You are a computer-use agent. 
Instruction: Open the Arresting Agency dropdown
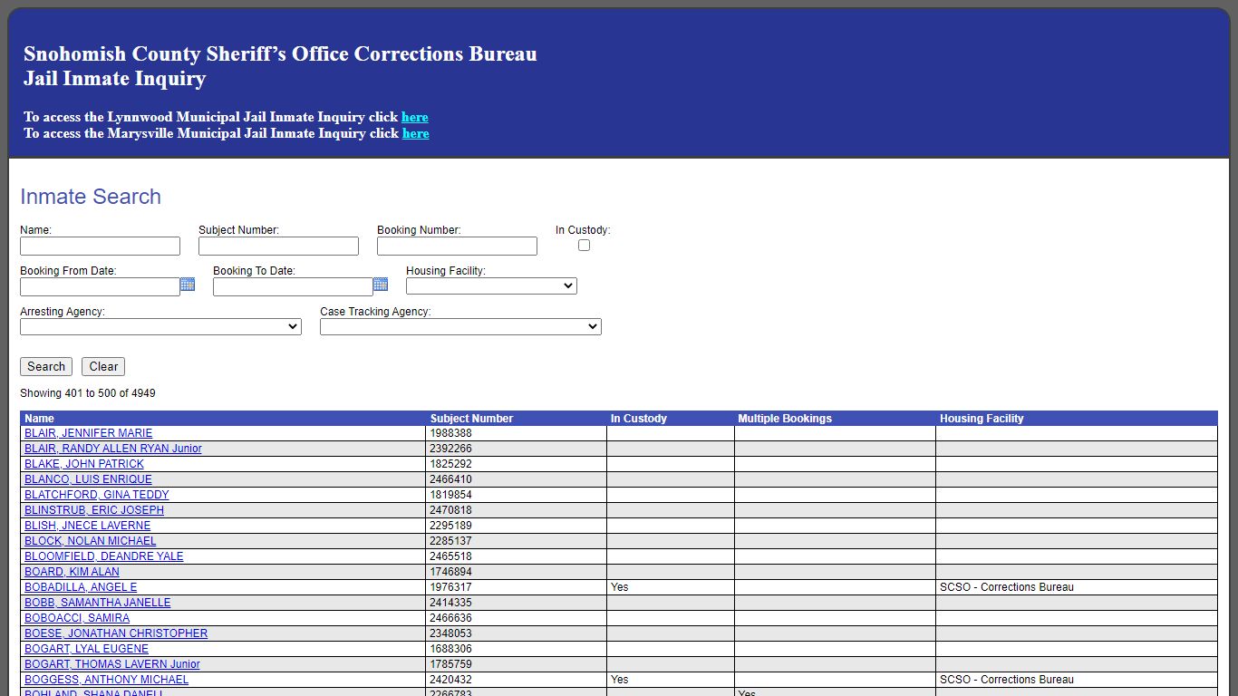(x=160, y=327)
